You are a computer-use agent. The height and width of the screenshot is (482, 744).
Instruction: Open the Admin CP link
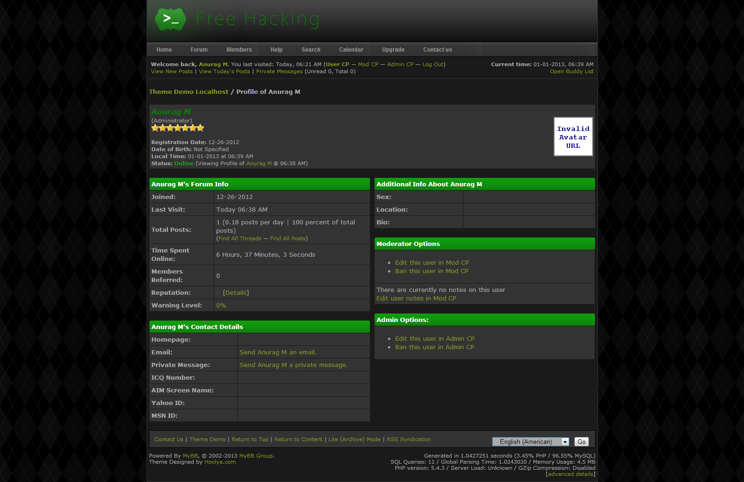pos(400,64)
